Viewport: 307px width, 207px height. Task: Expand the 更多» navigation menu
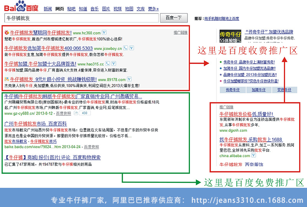pyautogui.click(x=153, y=9)
